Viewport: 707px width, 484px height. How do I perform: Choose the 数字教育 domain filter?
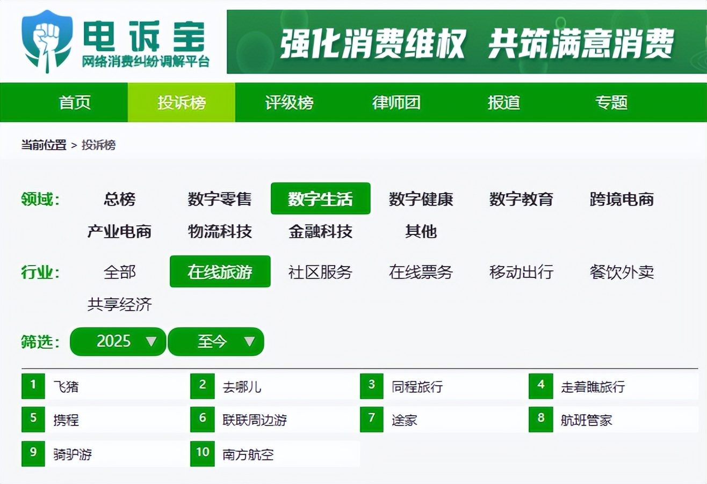522,199
